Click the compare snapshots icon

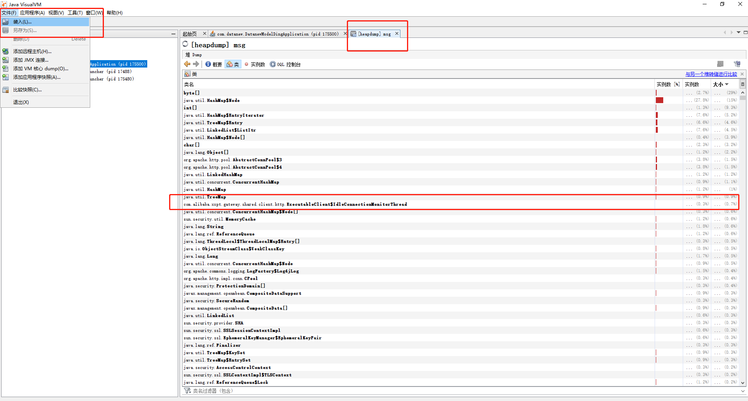coord(5,90)
